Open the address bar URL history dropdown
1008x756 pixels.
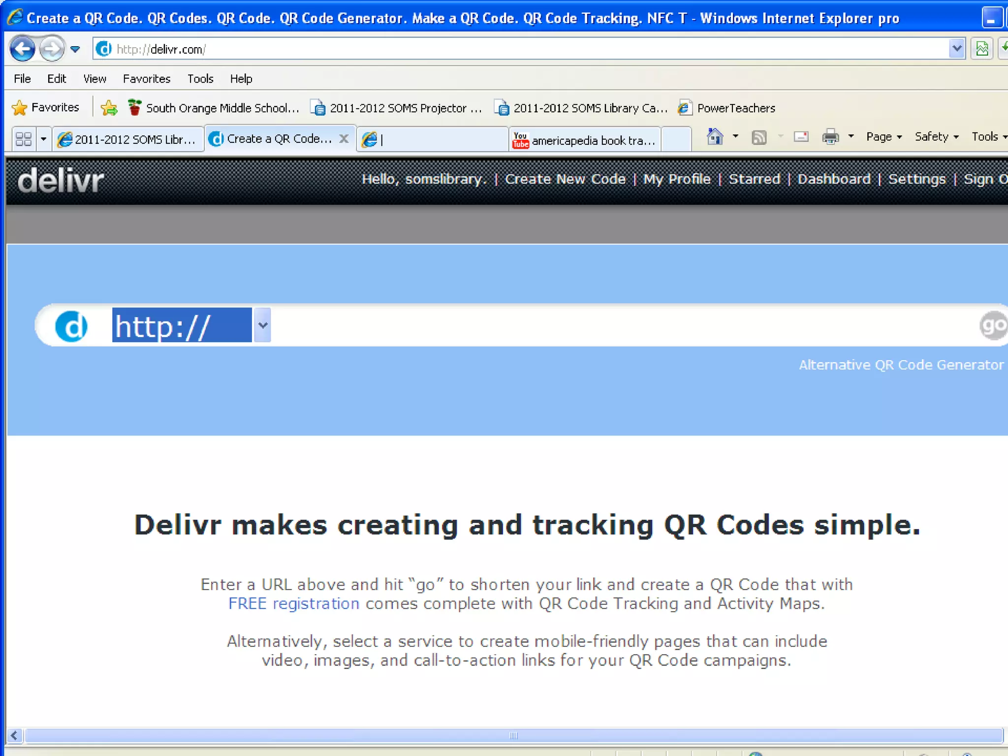(x=956, y=49)
